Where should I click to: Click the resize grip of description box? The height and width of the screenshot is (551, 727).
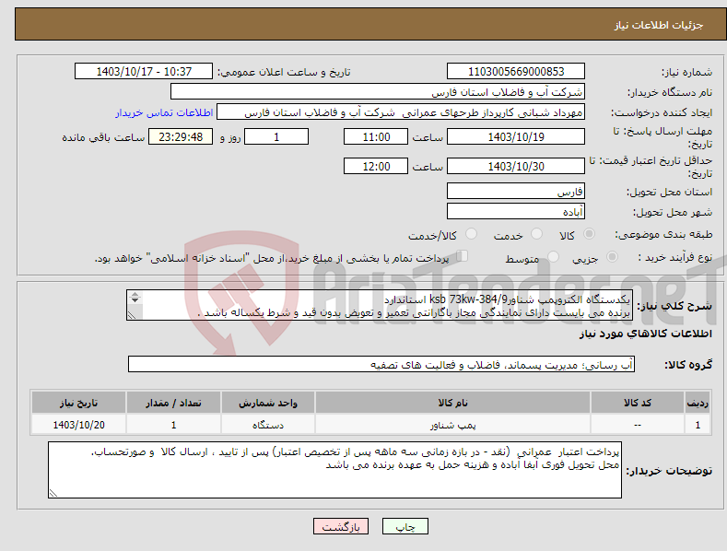point(132,315)
